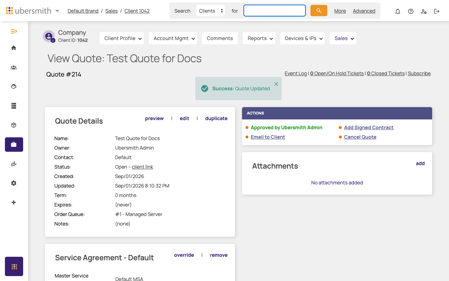Focus the search text input field
449x281 pixels.
(x=275, y=11)
